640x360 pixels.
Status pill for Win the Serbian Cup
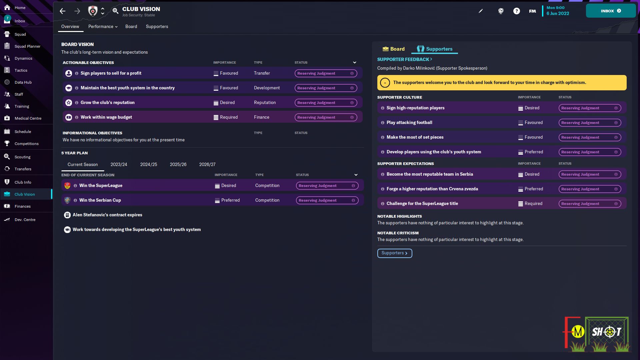click(x=327, y=200)
